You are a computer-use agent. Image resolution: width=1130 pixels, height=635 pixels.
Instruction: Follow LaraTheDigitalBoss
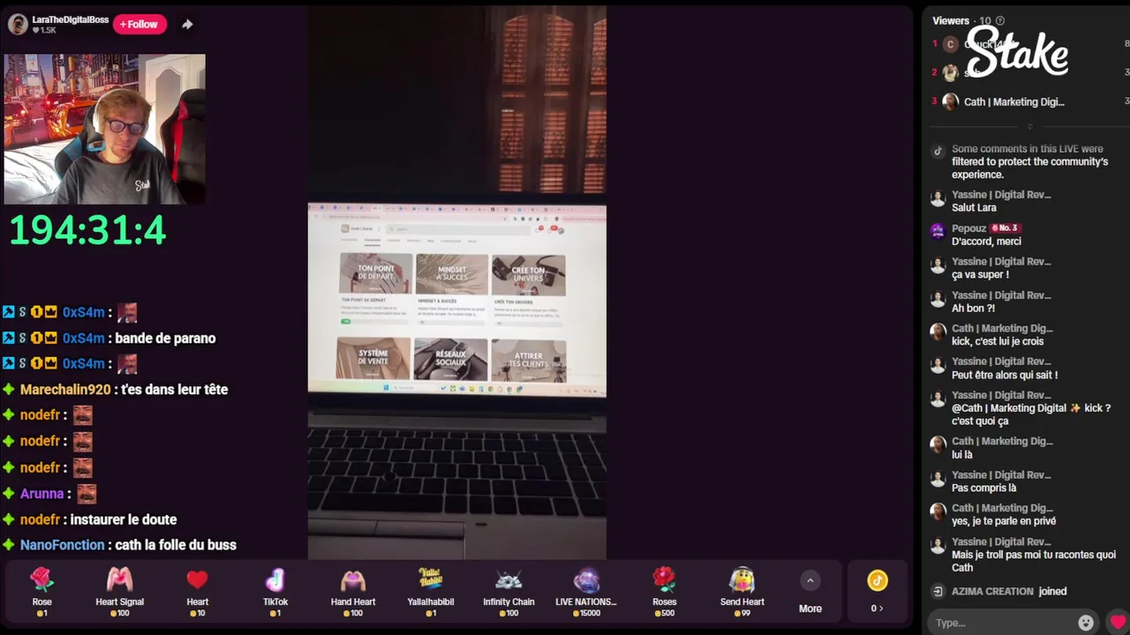tap(139, 24)
